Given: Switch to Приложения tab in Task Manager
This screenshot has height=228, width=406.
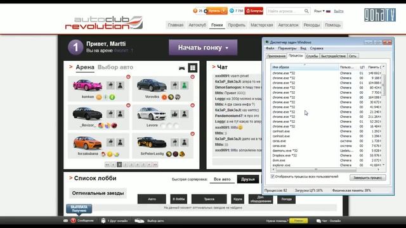Looking at the screenshot, I should point(276,56).
